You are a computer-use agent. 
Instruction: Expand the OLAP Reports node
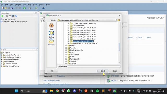pyautogui.click(x=1, y=62)
